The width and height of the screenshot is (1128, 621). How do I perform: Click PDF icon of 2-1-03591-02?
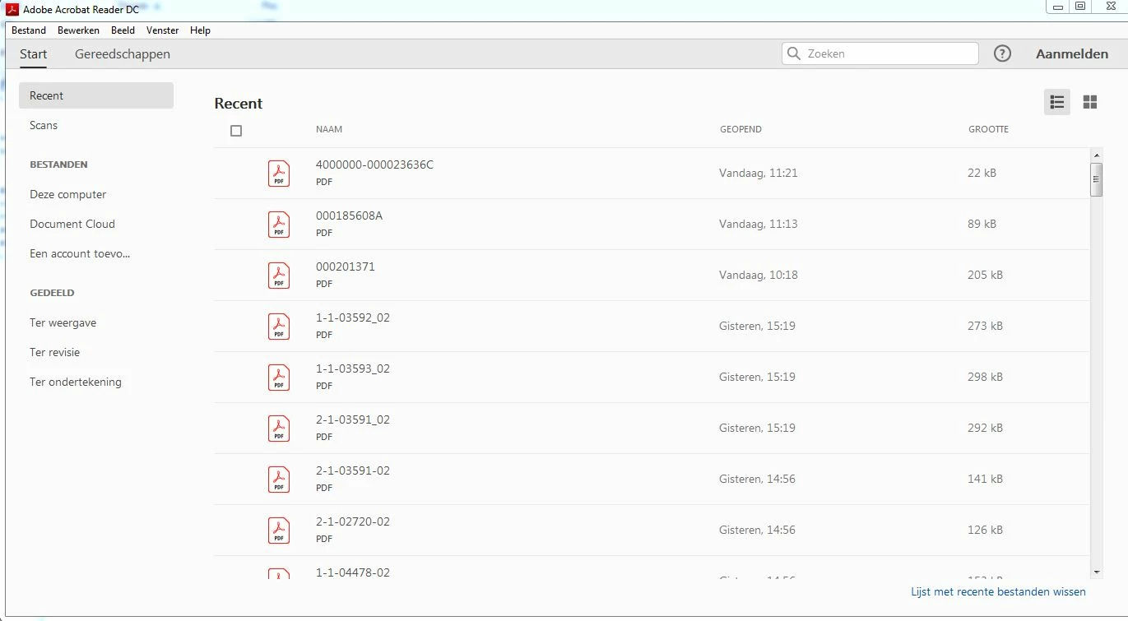279,480
